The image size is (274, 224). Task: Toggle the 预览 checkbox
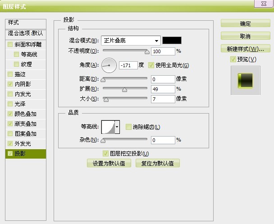233,59
